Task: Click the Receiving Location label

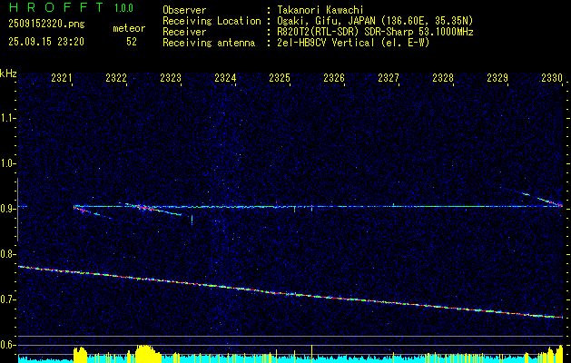Action: coord(212,21)
